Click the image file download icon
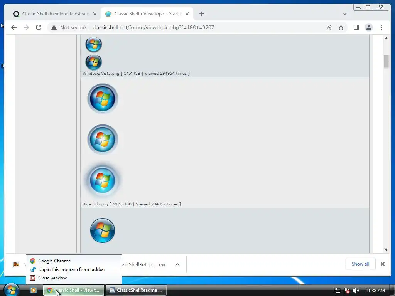The height and width of the screenshot is (296, 395). 16,264
